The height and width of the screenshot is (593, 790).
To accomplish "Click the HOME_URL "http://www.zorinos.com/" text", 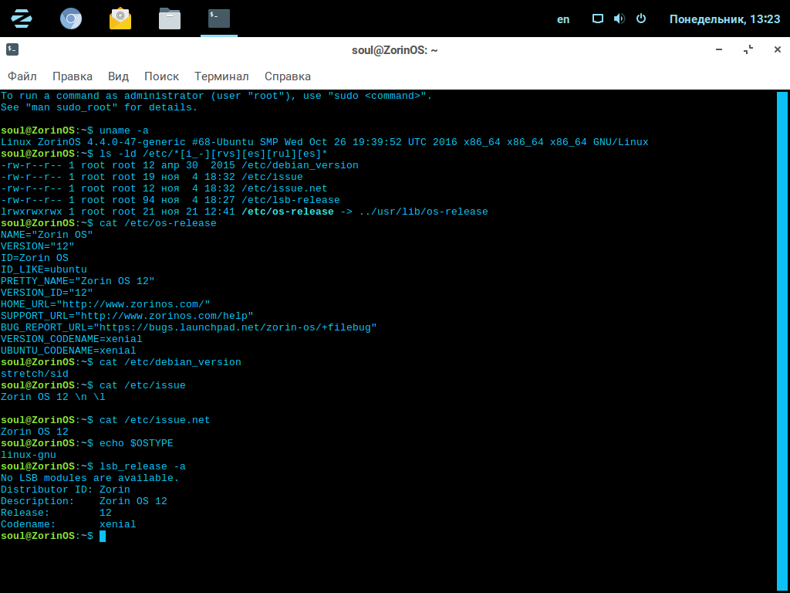I will (x=105, y=304).
